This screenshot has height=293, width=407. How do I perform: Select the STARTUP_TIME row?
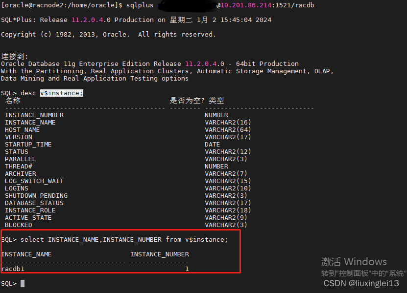[x=28, y=144]
